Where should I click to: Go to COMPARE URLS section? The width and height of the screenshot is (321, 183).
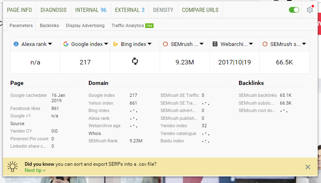(200, 10)
